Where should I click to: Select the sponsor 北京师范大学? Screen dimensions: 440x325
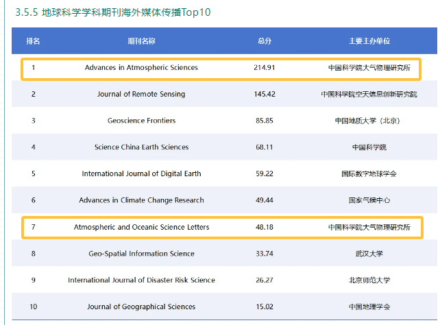[369, 280]
